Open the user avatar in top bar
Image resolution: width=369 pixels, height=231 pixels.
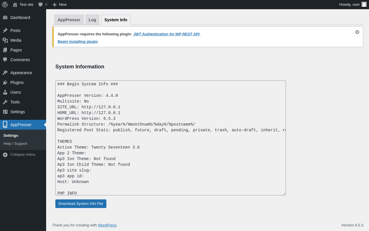point(364,4)
